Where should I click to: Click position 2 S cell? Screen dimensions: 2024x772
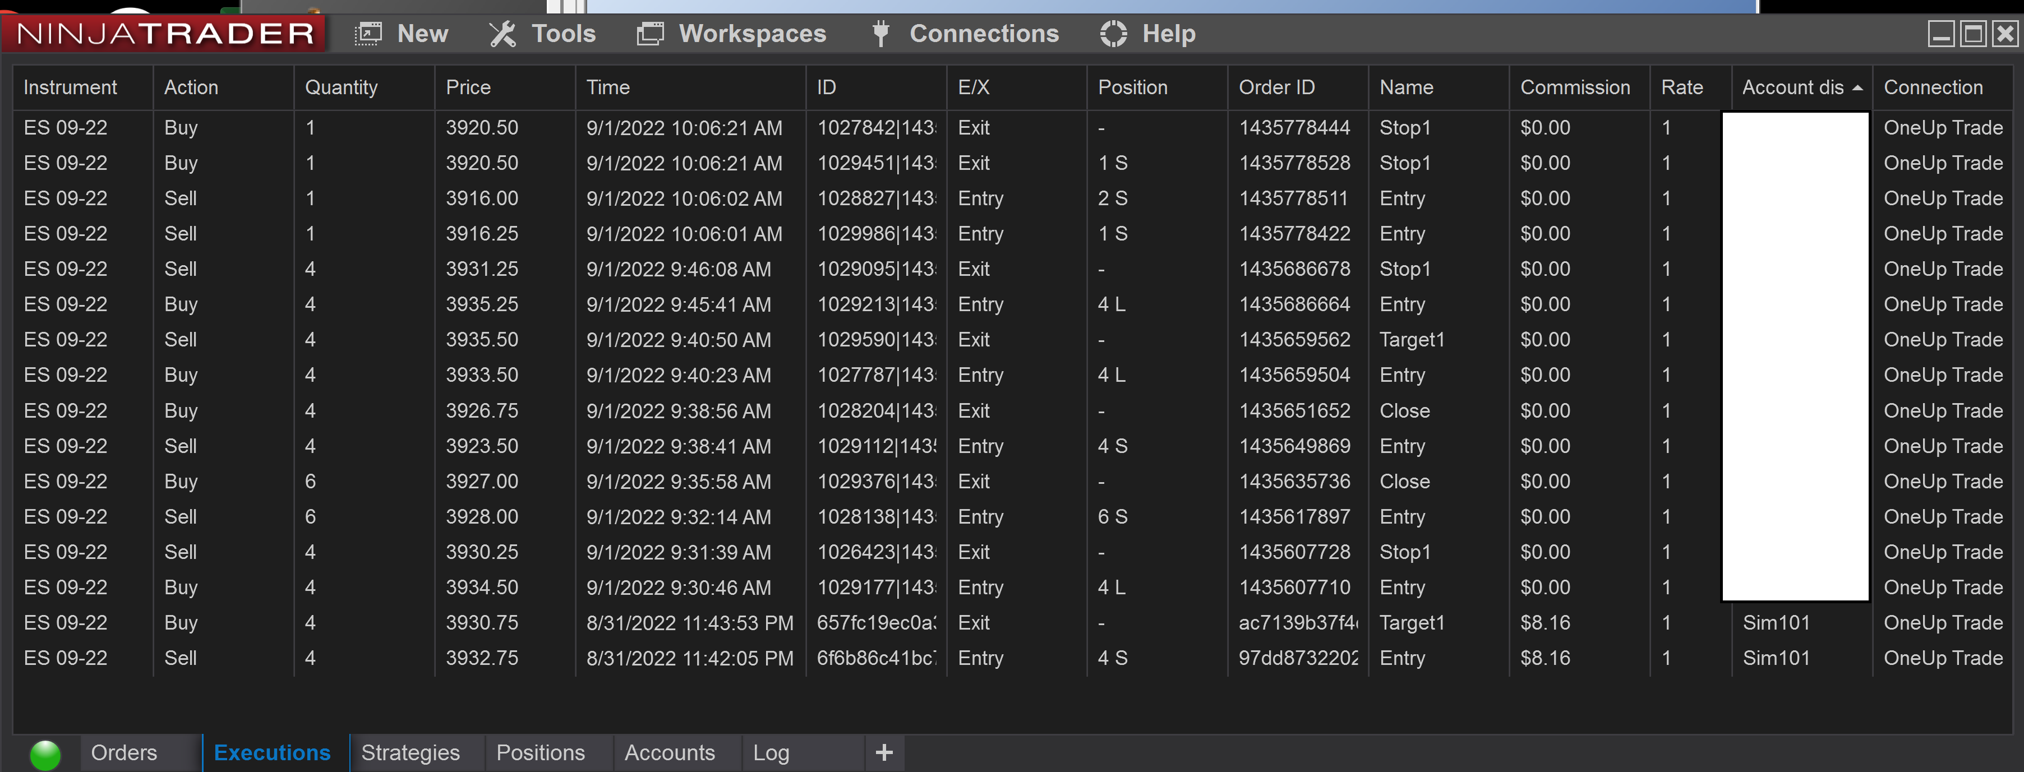point(1113,198)
